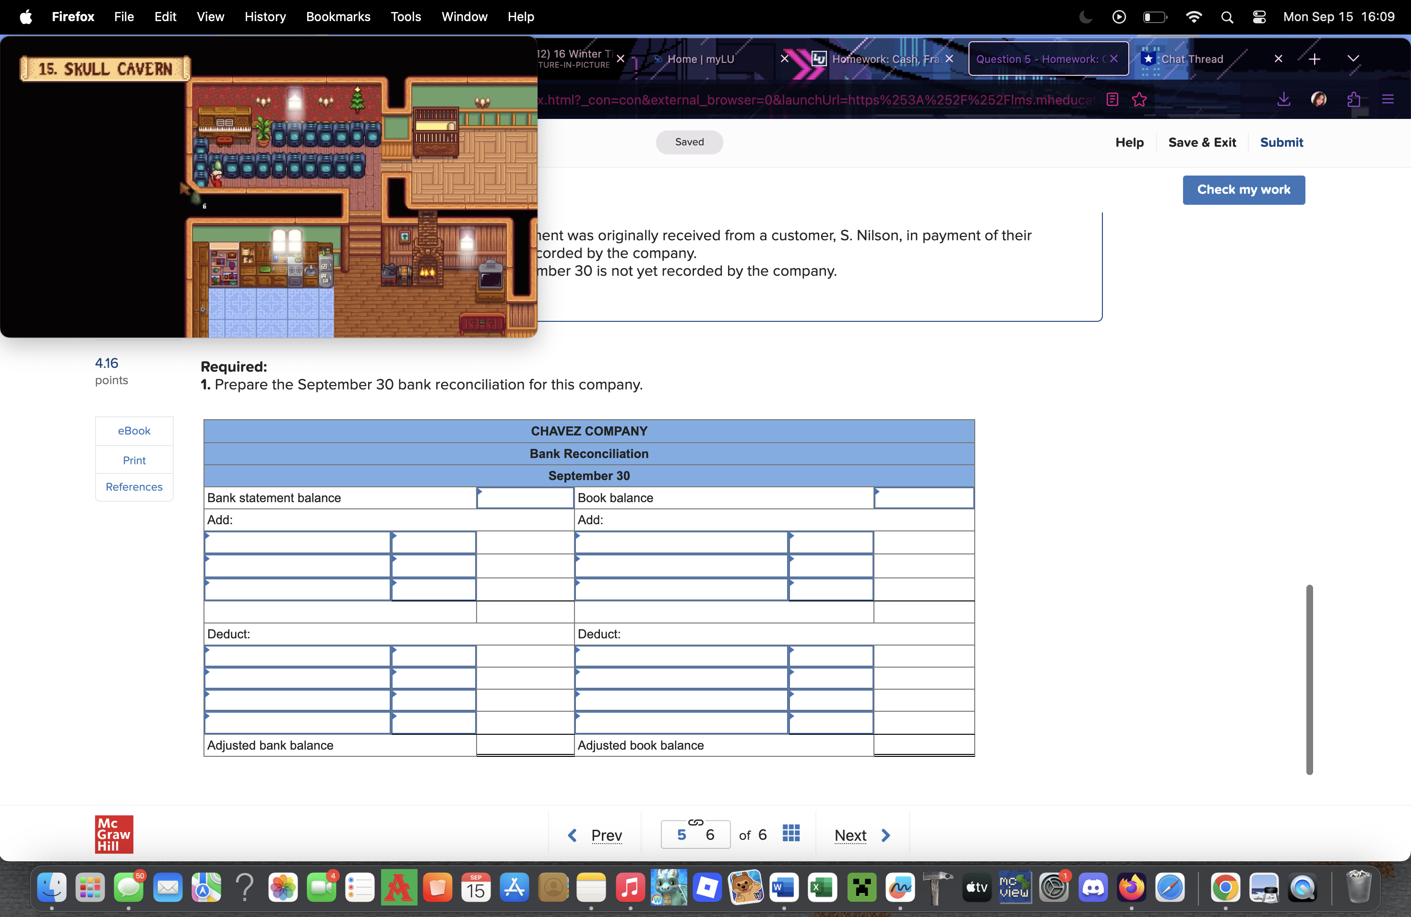Click the Bank statement balance amount field
Viewport: 1411px width, 917px height.
point(525,498)
